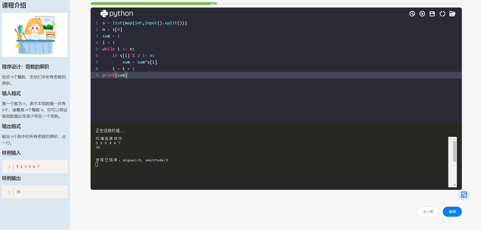Click the 继续 continue button
481x230 pixels.
[452, 212]
